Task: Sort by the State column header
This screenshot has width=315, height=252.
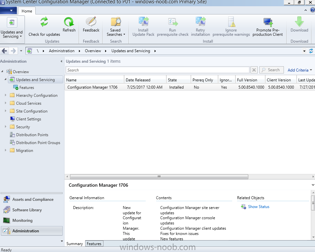Action: [x=178, y=80]
